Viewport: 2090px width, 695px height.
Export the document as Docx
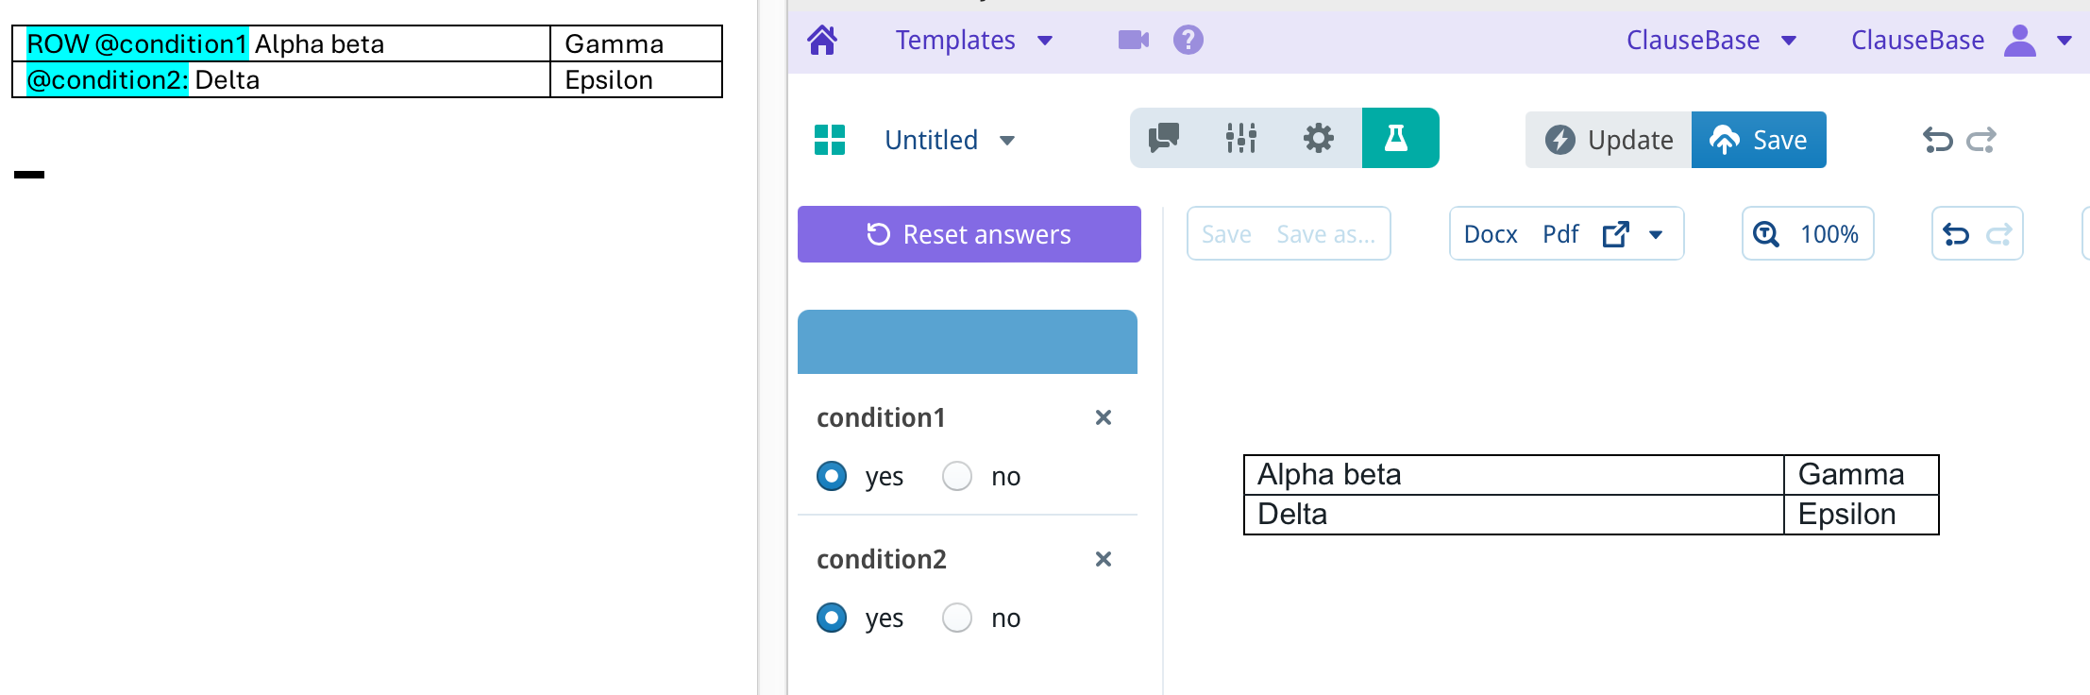[x=1490, y=234]
